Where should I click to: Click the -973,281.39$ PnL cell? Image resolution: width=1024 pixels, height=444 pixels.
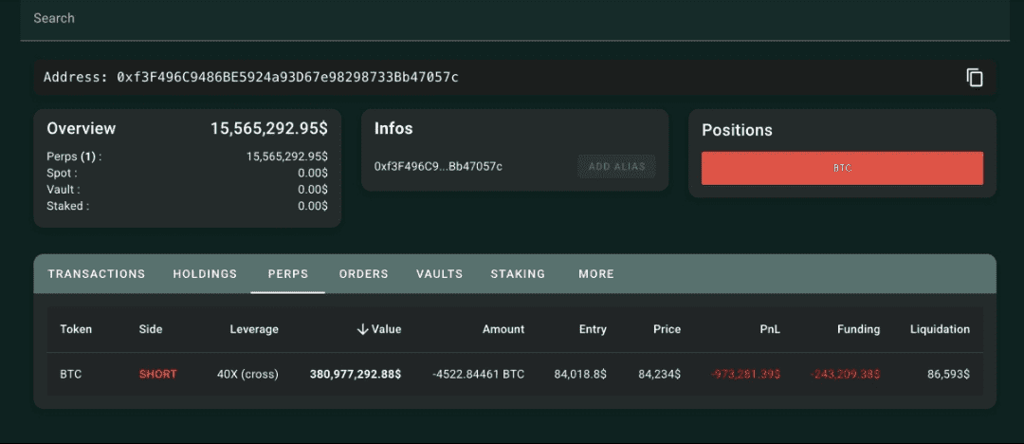point(746,374)
